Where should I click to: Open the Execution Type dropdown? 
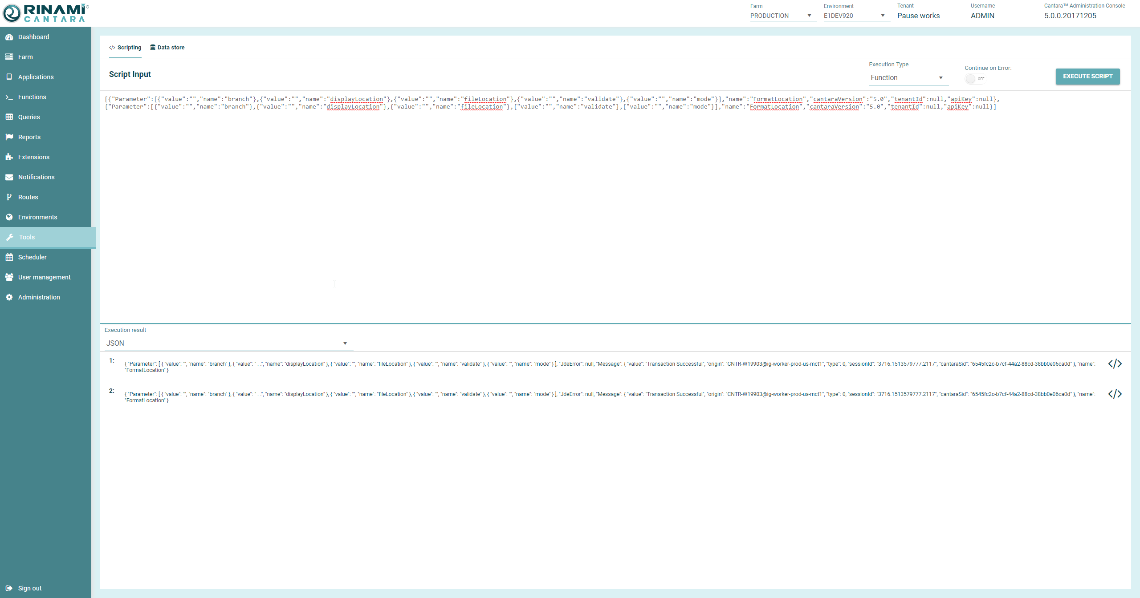(x=908, y=78)
